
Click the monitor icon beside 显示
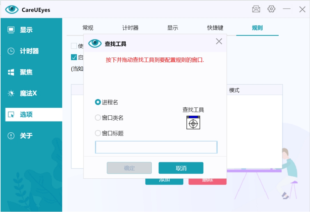(x=11, y=30)
